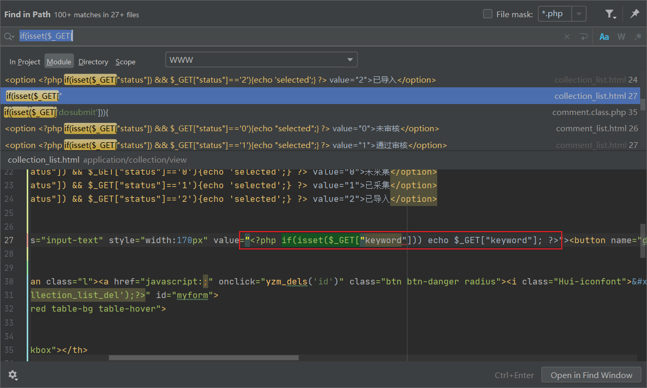Toggle Match Case Aa option
The width and height of the screenshot is (647, 388).
pyautogui.click(x=604, y=37)
